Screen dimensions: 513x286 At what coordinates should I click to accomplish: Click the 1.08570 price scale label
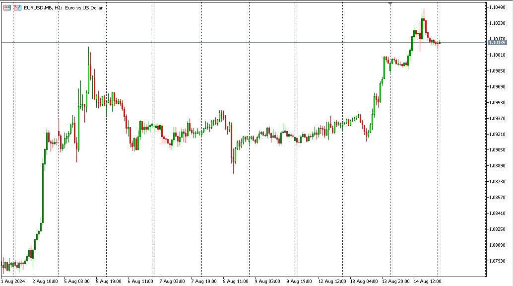pos(497,197)
